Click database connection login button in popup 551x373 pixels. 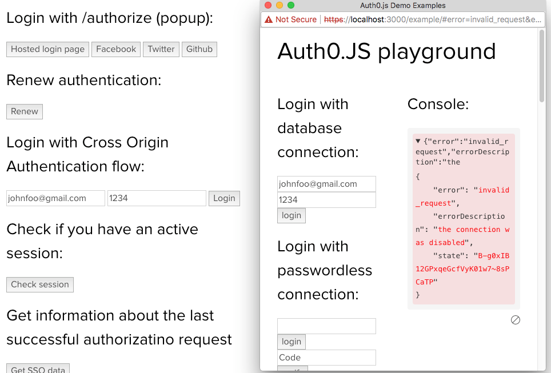(x=292, y=215)
